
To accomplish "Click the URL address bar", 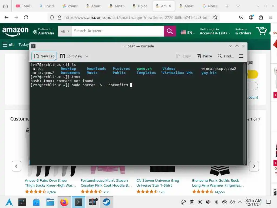I will [x=137, y=17].
